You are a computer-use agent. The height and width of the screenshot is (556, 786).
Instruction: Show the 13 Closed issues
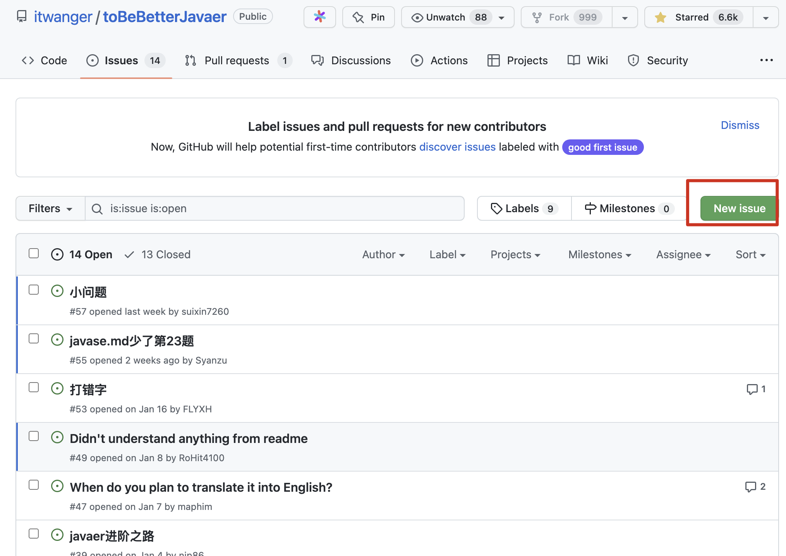click(158, 254)
